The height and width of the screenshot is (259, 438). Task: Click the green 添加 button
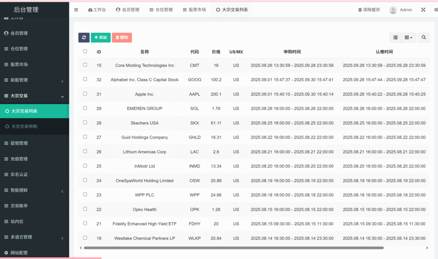pyautogui.click(x=101, y=38)
